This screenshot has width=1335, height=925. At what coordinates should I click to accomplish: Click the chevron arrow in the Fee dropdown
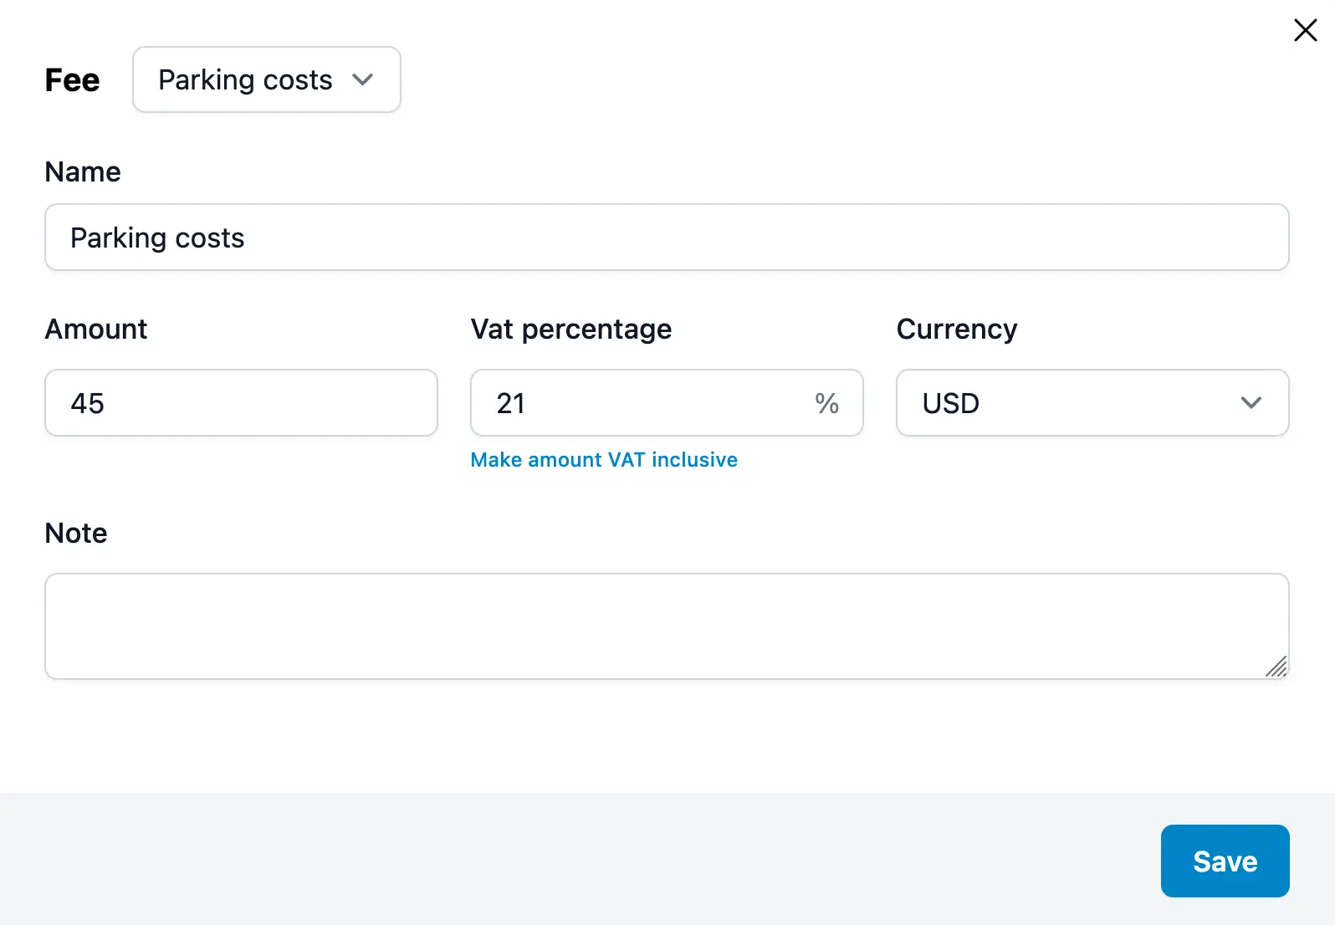362,79
